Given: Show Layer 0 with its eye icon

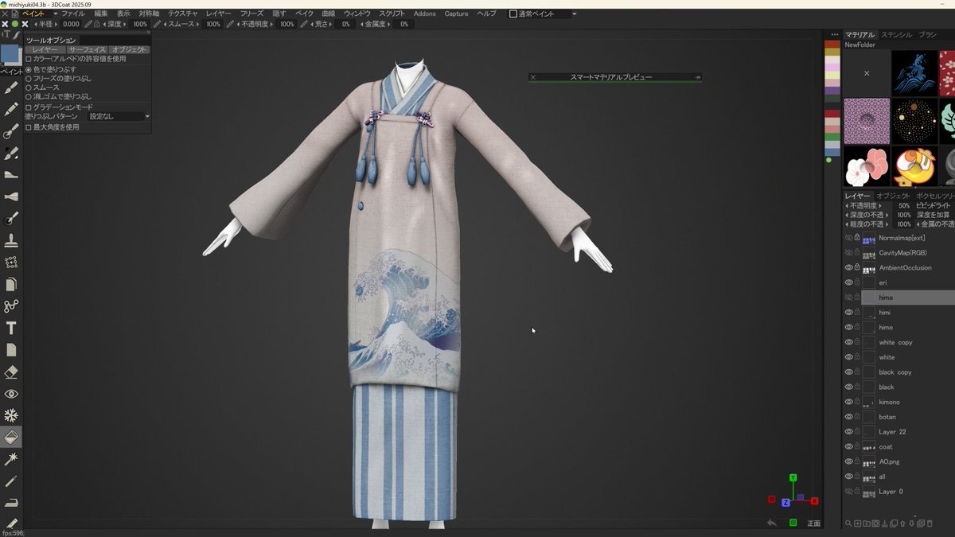Looking at the screenshot, I should (848, 492).
